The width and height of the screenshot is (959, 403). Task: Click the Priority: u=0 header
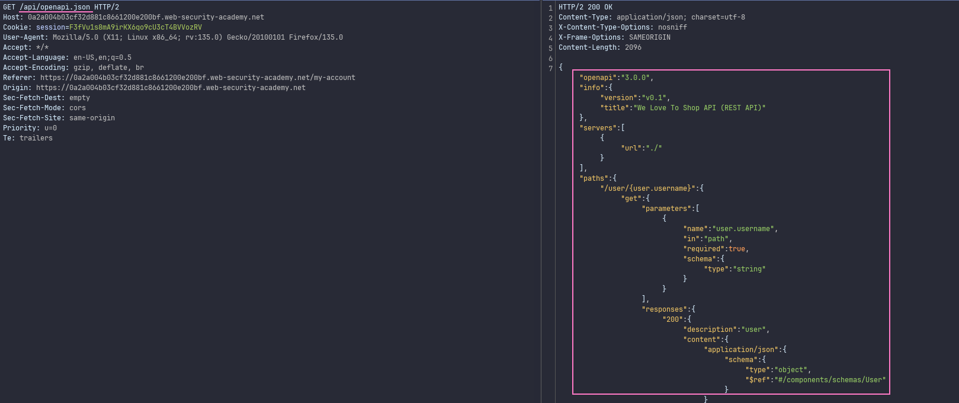pyautogui.click(x=30, y=128)
